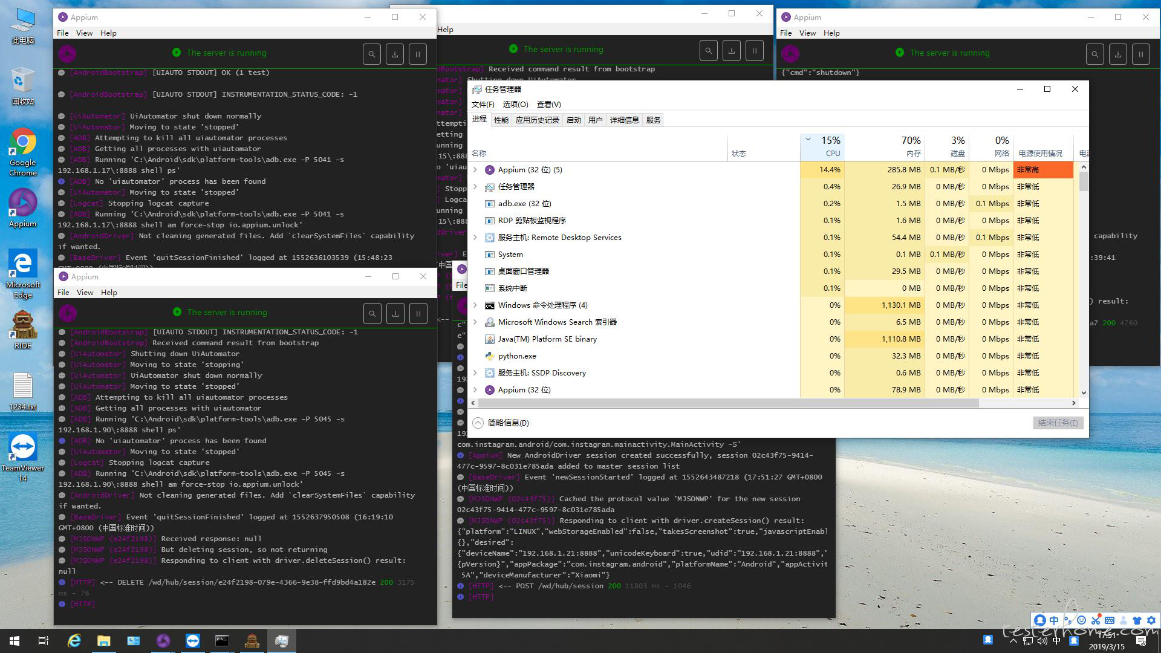Open RIDE desktop shortcut

pos(23,330)
